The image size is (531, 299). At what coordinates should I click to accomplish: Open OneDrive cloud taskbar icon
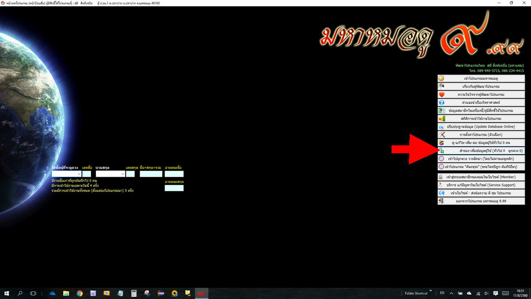click(x=53, y=293)
